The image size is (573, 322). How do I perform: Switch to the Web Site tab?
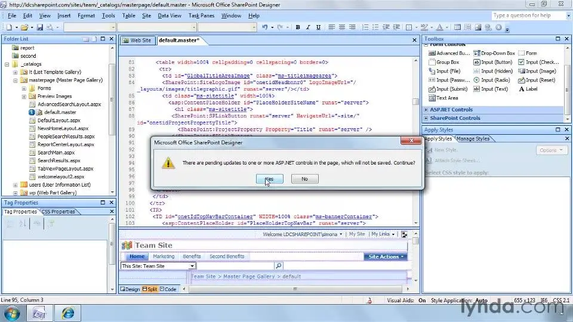137,41
